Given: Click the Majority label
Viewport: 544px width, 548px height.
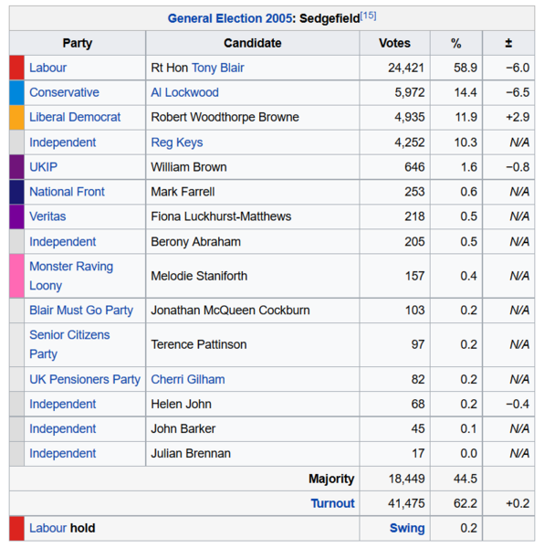Looking at the screenshot, I should (331, 479).
